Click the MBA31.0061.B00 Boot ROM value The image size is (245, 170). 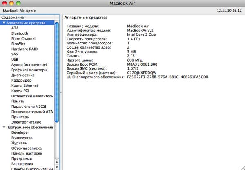(142, 64)
